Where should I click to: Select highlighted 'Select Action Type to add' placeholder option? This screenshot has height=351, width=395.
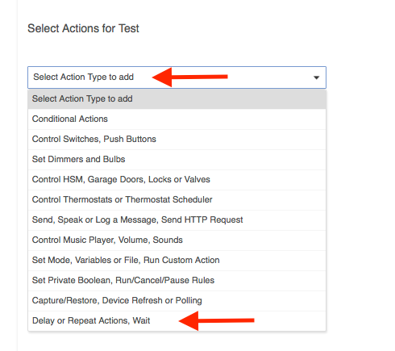[177, 98]
